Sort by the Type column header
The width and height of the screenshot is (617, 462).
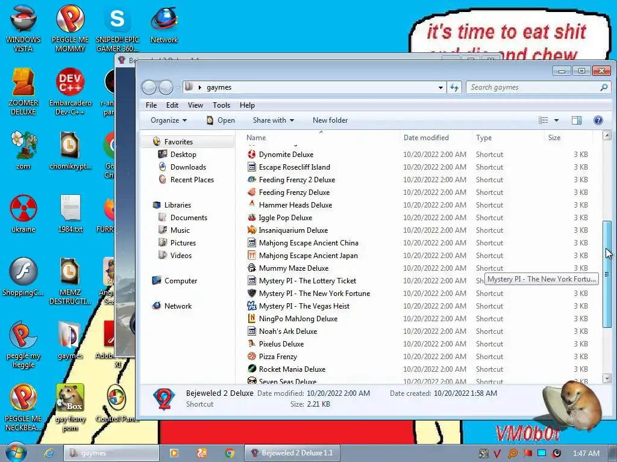[x=507, y=138]
